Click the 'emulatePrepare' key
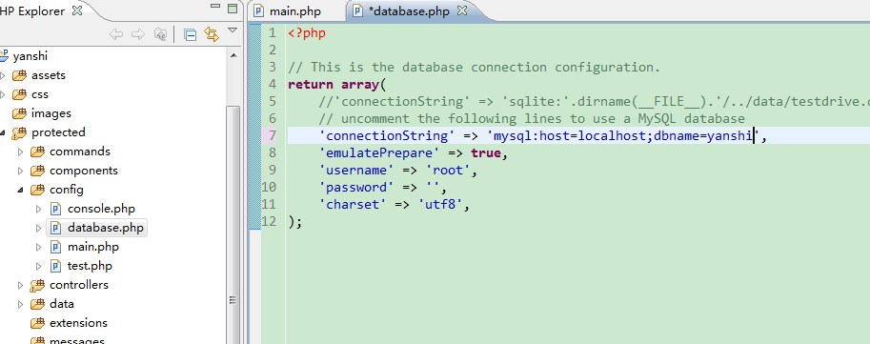Viewport: 870px width, 344px height. point(379,153)
